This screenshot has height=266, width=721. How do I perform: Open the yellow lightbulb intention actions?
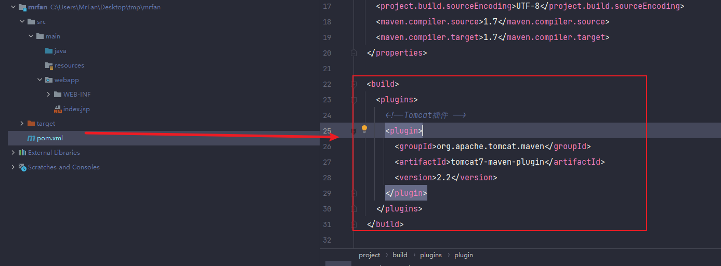[x=364, y=129]
